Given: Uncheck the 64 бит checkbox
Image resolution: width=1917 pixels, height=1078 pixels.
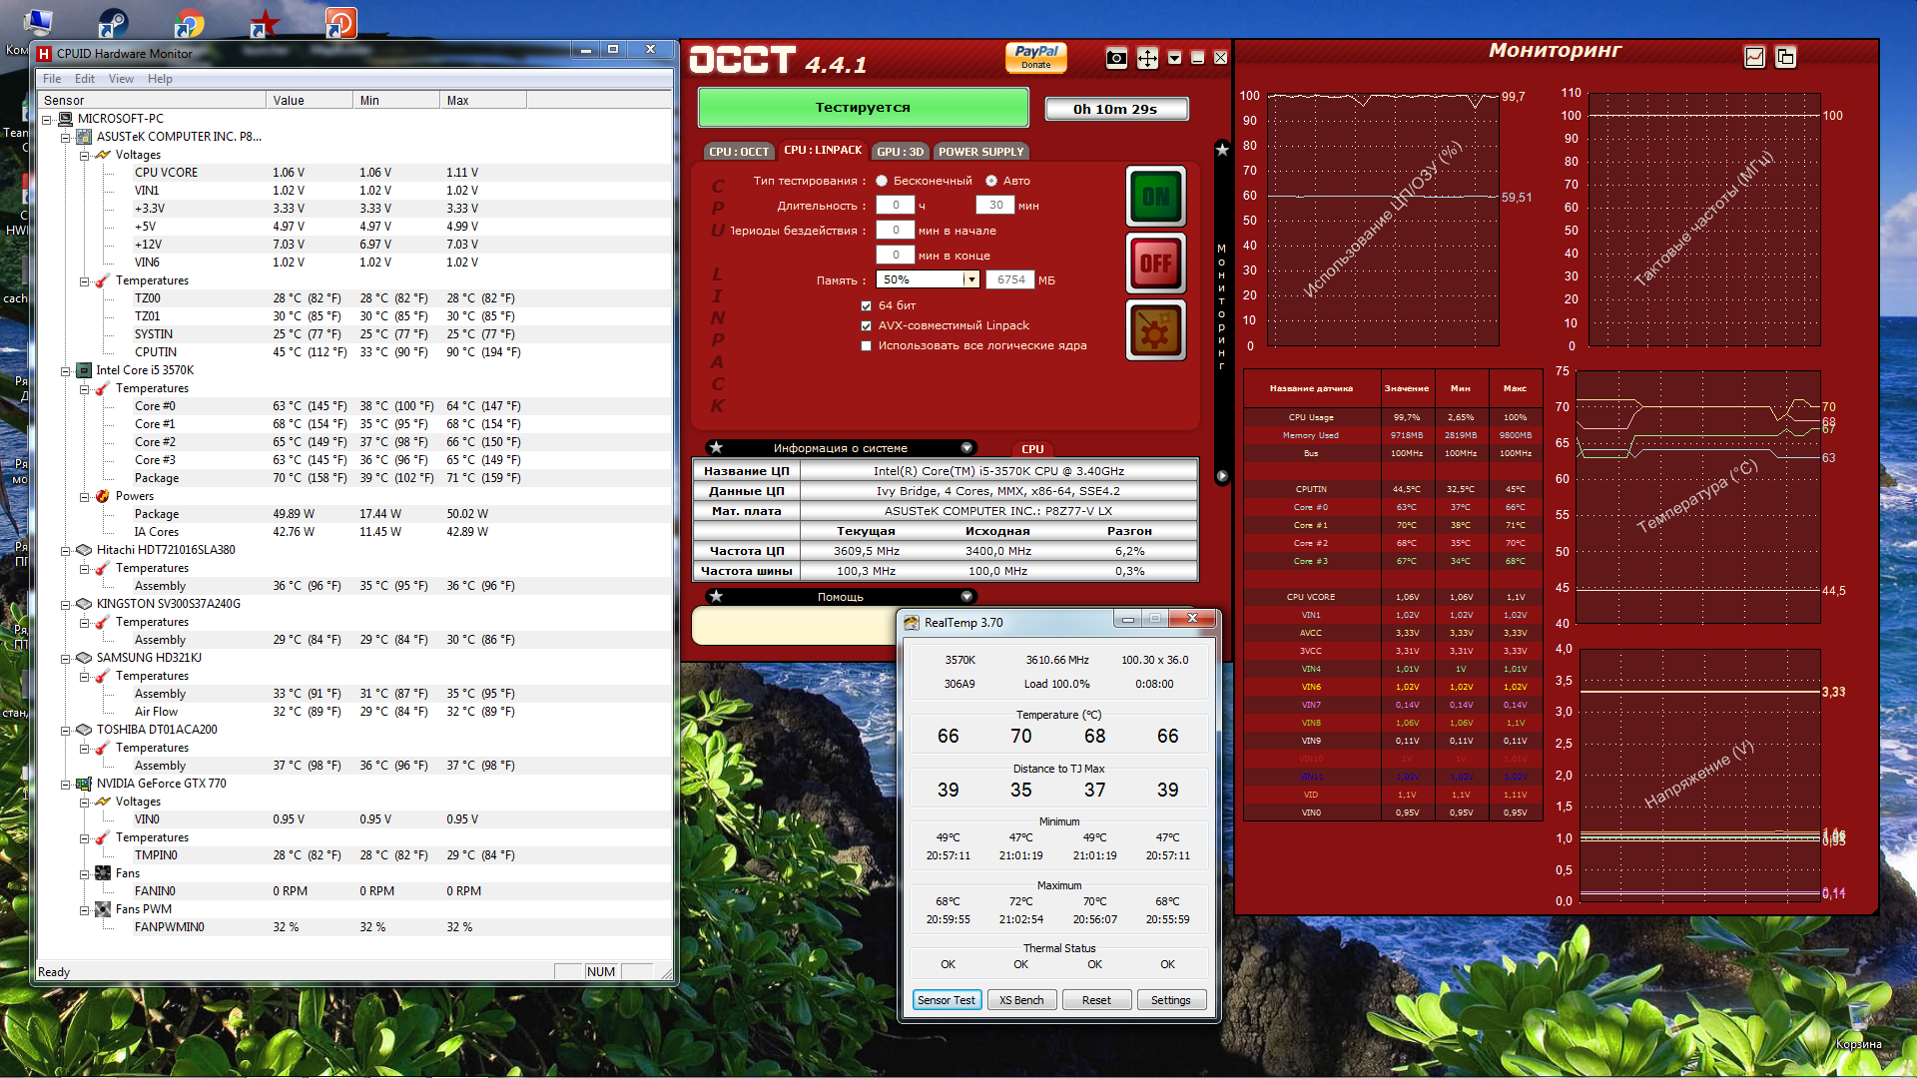Looking at the screenshot, I should point(867,305).
